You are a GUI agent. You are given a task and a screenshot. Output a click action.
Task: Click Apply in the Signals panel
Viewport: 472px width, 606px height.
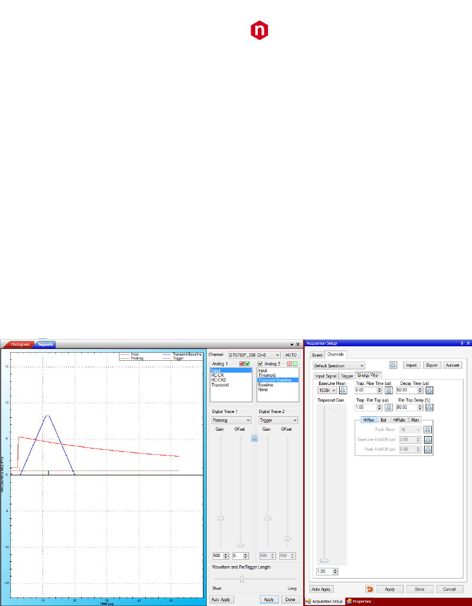pos(269,600)
